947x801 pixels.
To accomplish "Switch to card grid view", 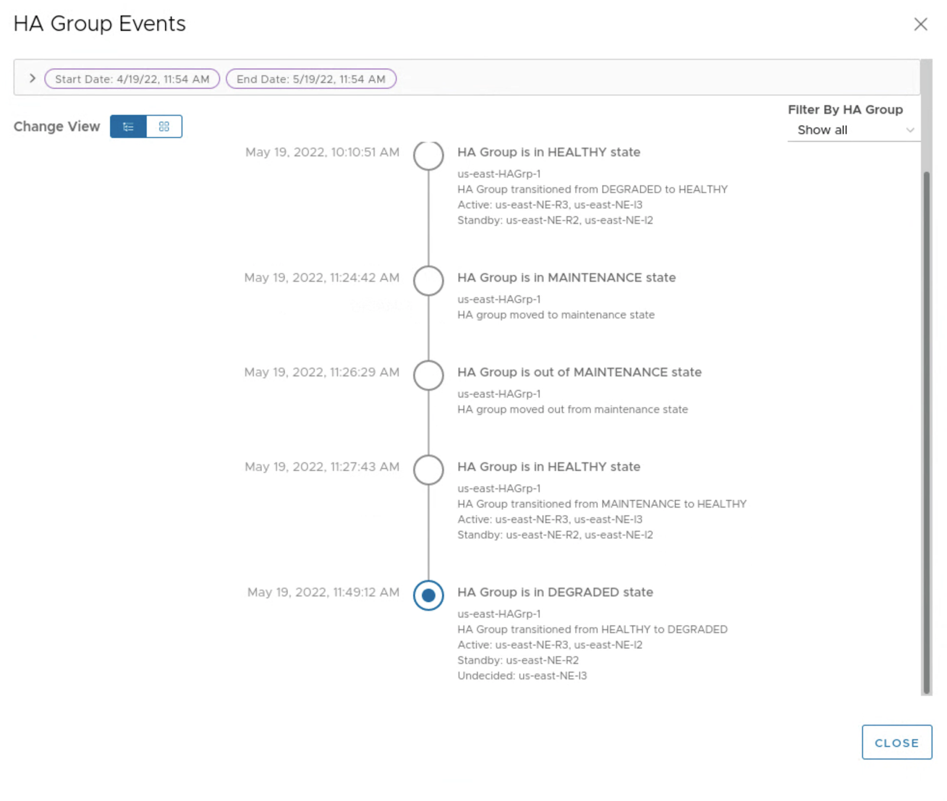I will [164, 127].
